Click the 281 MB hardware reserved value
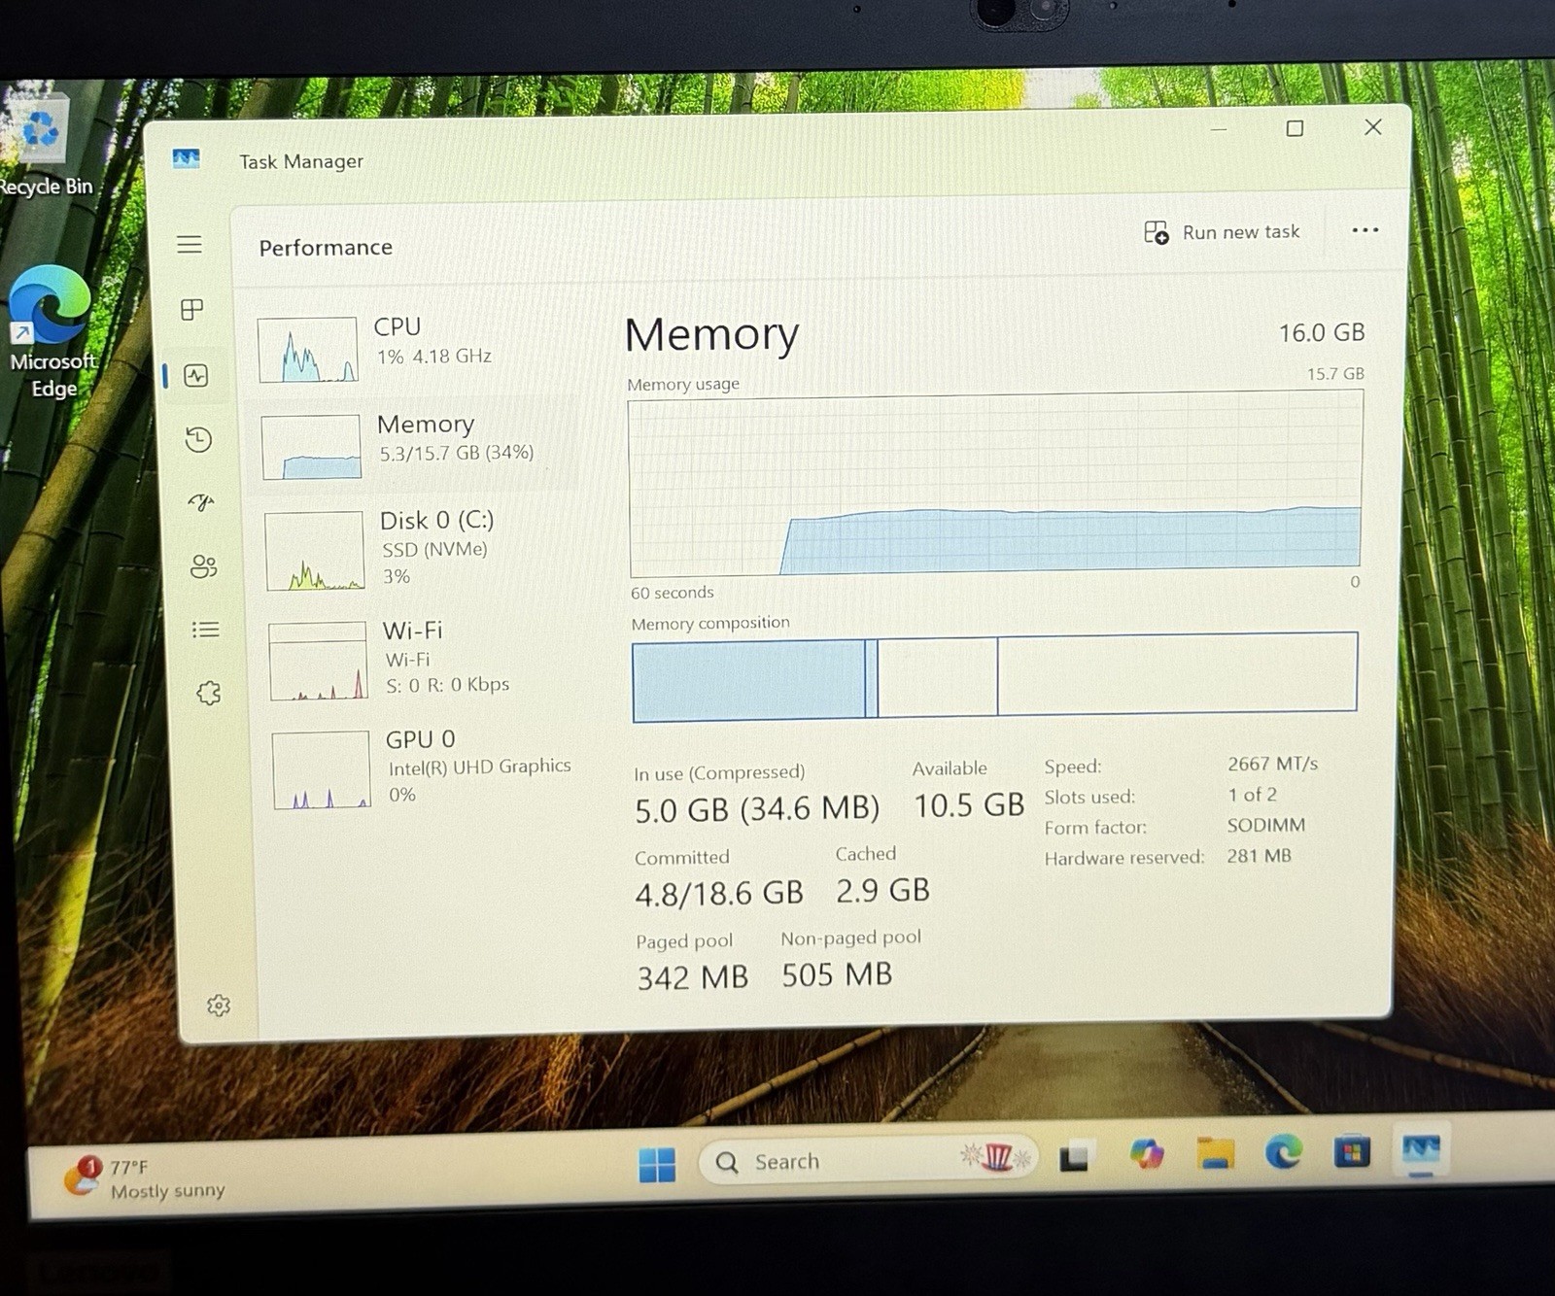 [1259, 856]
